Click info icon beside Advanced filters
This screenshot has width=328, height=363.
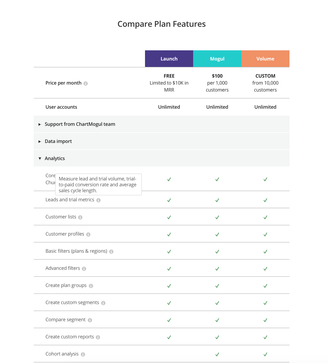click(x=84, y=269)
